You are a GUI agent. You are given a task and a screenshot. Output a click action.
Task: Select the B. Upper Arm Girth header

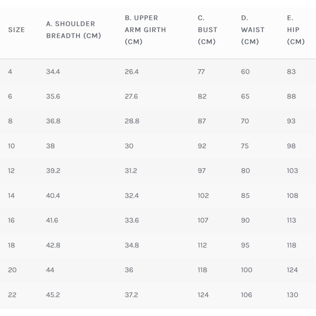pyautogui.click(x=145, y=30)
